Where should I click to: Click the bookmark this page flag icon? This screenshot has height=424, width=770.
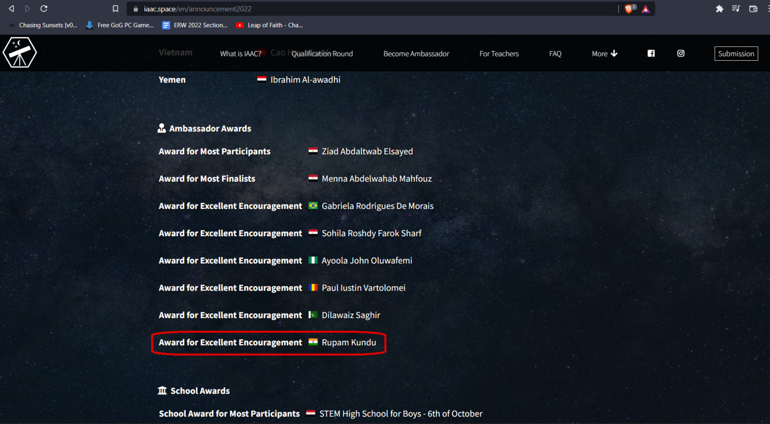(x=115, y=8)
